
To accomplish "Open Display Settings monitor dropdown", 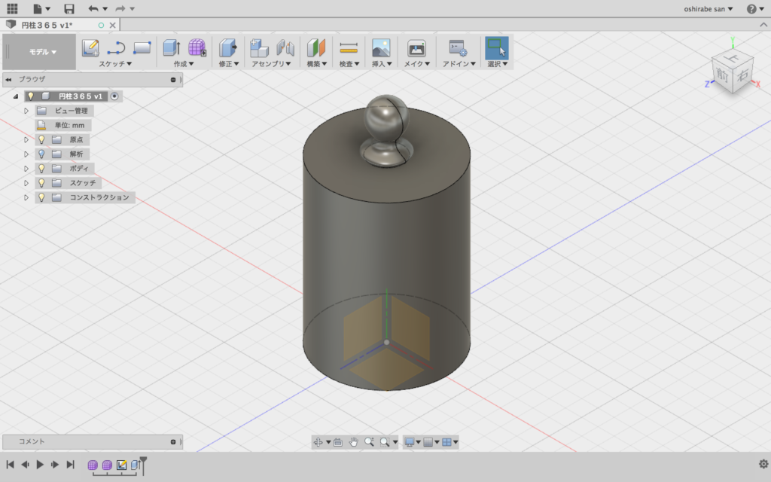I will point(412,442).
